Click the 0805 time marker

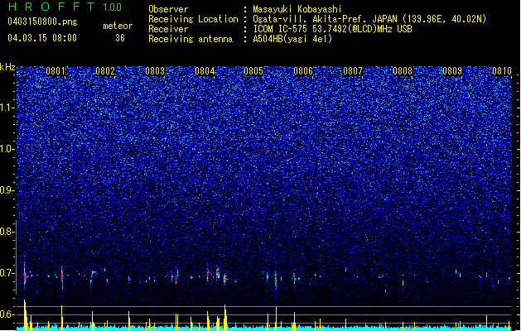point(253,71)
